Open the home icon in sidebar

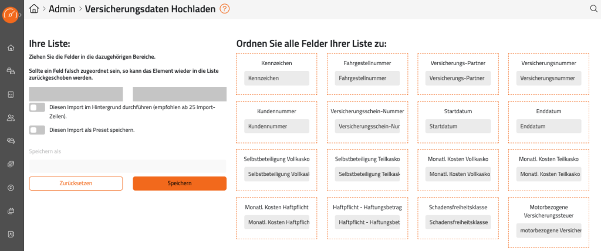tap(11, 48)
